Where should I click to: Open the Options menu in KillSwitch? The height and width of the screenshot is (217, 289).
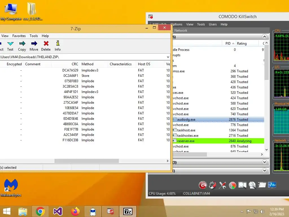point(176,24)
